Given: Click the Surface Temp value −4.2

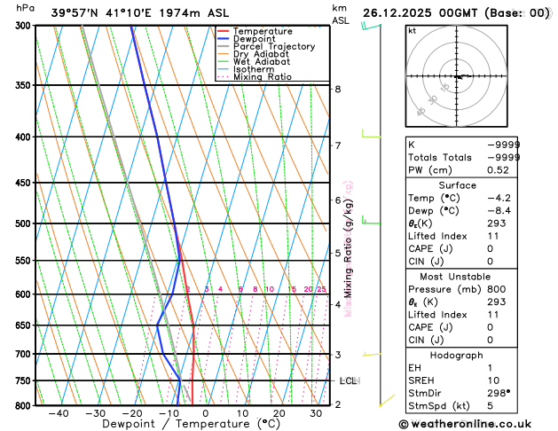Looking at the screenshot, I should click(x=499, y=198).
